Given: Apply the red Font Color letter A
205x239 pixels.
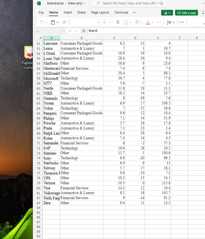Looking at the screenshot, I should pyautogui.click(x=148, y=22).
